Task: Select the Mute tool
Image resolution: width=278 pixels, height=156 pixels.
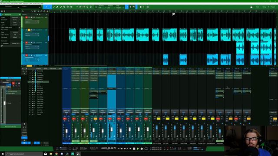Action: [64, 7]
